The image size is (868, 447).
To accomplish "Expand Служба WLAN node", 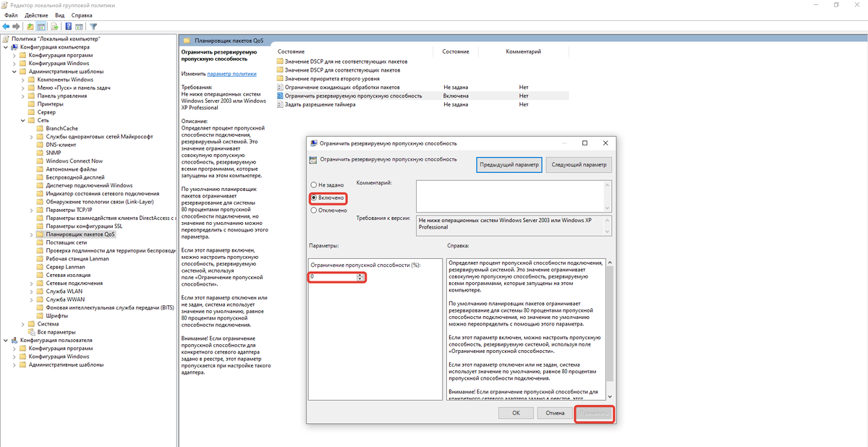I will click(31, 291).
